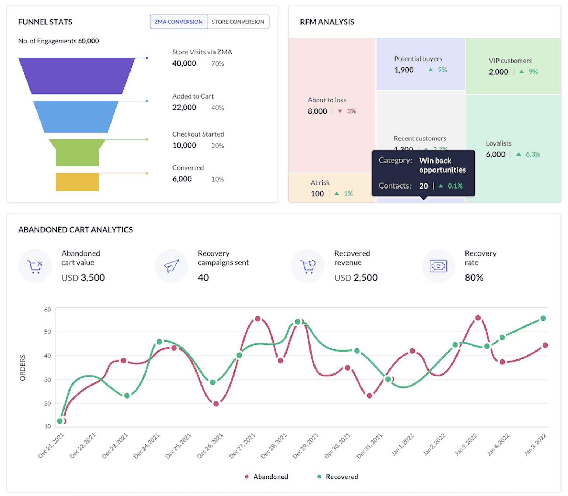Click the paper plane campaigns sent icon
The width and height of the screenshot is (568, 496).
coord(171,266)
